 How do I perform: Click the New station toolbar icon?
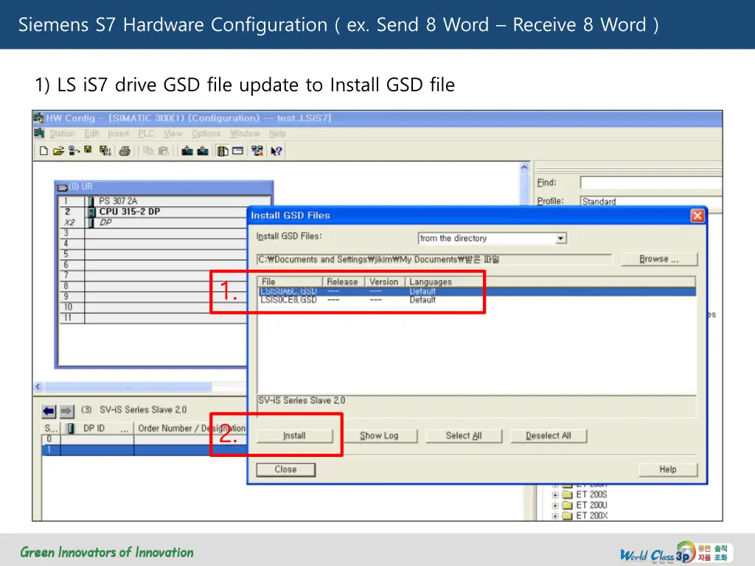tap(44, 151)
